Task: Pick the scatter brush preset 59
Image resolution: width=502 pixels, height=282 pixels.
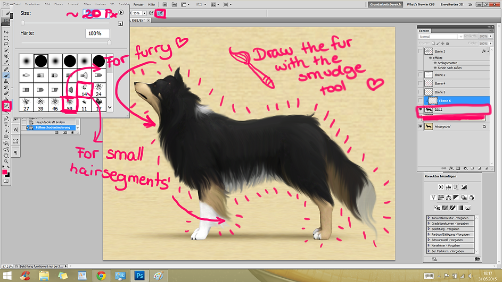Action: coord(70,105)
